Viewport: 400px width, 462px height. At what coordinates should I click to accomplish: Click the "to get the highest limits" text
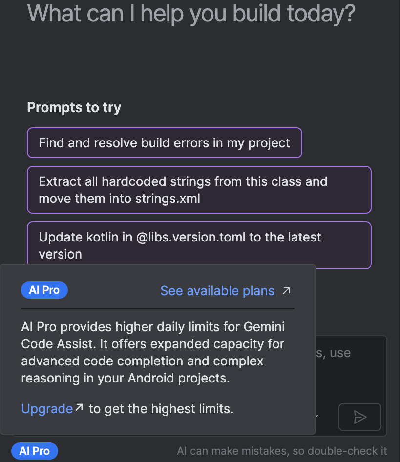161,409
